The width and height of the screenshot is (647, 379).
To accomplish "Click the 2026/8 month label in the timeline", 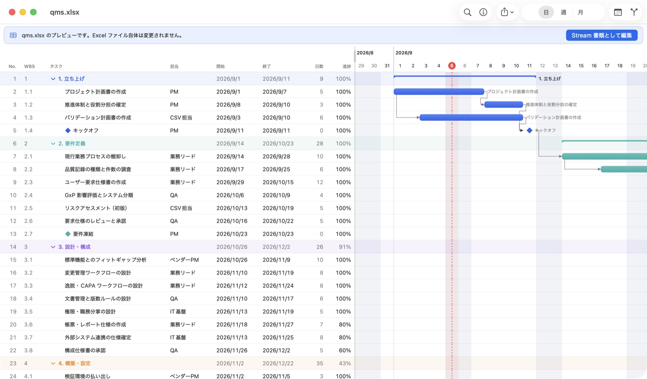I will [365, 53].
